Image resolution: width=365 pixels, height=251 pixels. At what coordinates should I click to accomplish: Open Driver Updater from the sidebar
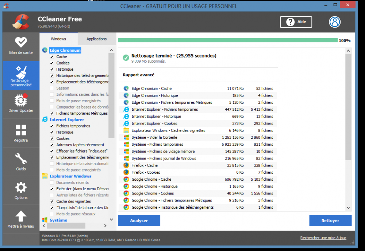(x=21, y=100)
